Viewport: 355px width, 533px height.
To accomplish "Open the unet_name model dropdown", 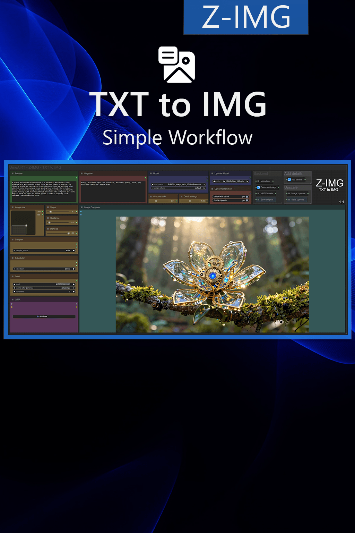I will (x=179, y=184).
